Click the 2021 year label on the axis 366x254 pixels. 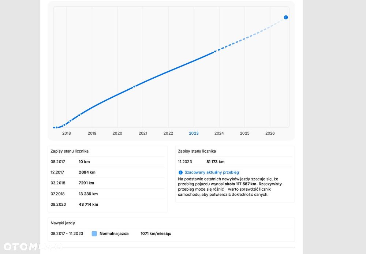pyautogui.click(x=143, y=133)
